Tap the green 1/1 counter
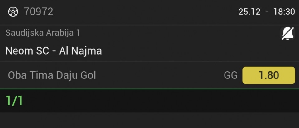Image resolution: width=299 pixels, height=128 pixels. coord(14,101)
